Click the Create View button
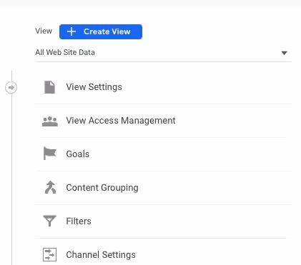This screenshot has height=265, width=301. pyautogui.click(x=101, y=31)
